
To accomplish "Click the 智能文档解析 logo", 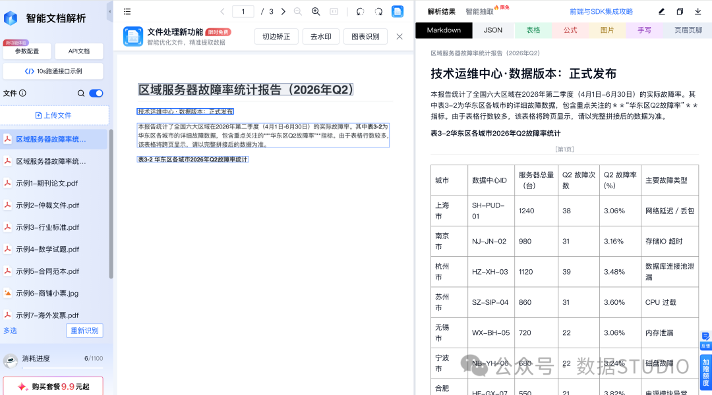I will (11, 18).
